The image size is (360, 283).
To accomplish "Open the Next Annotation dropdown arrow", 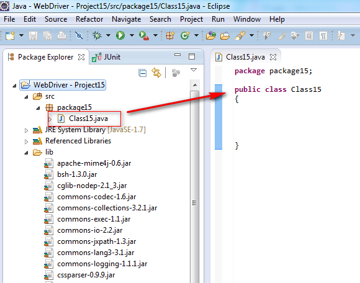I will click(353, 35).
